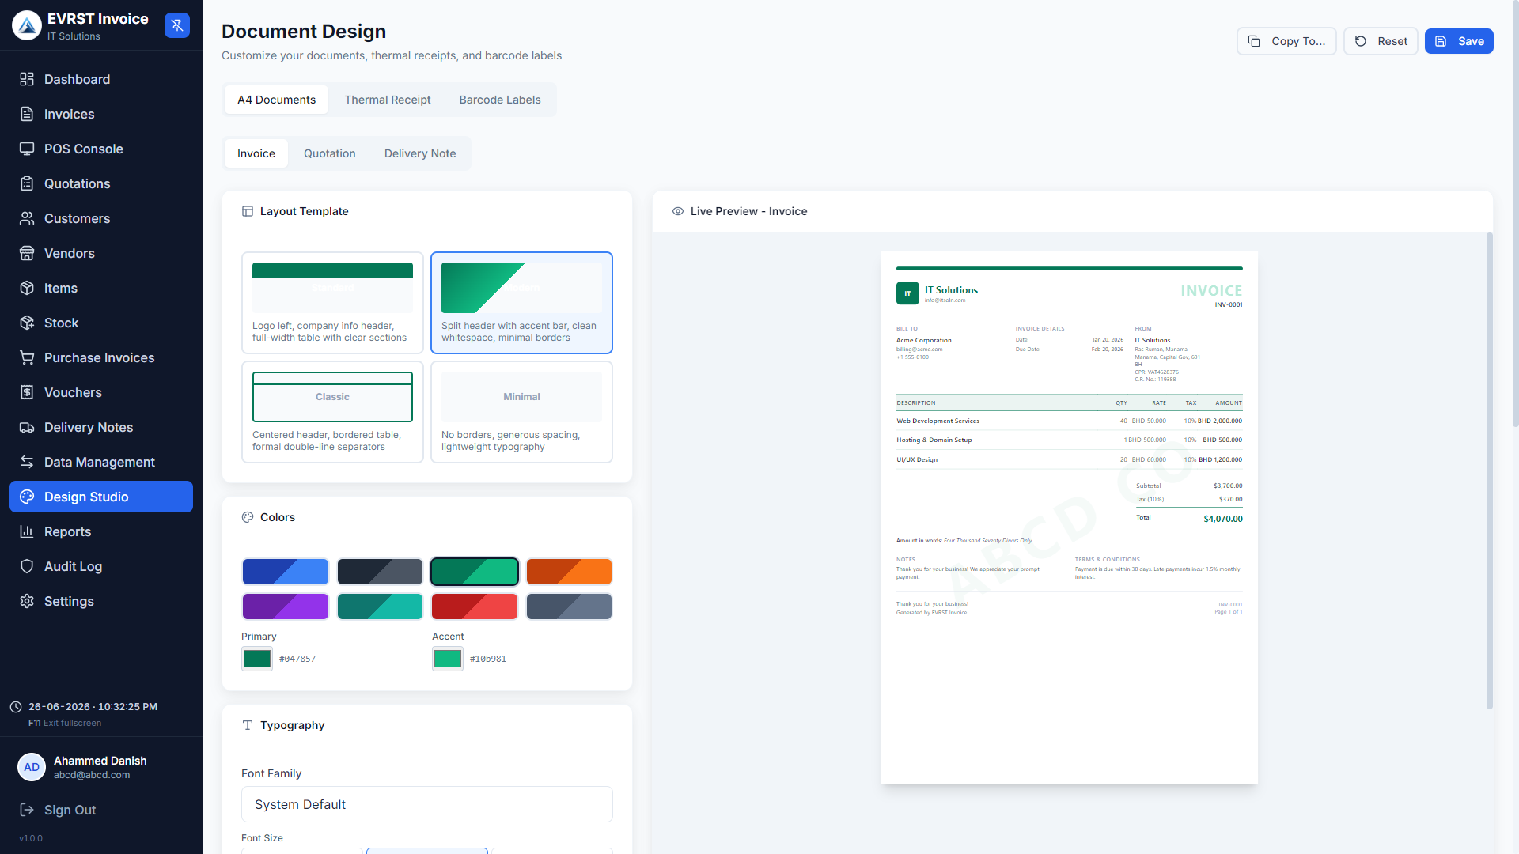Pick the dark slate color preset swatch

pyautogui.click(x=380, y=572)
